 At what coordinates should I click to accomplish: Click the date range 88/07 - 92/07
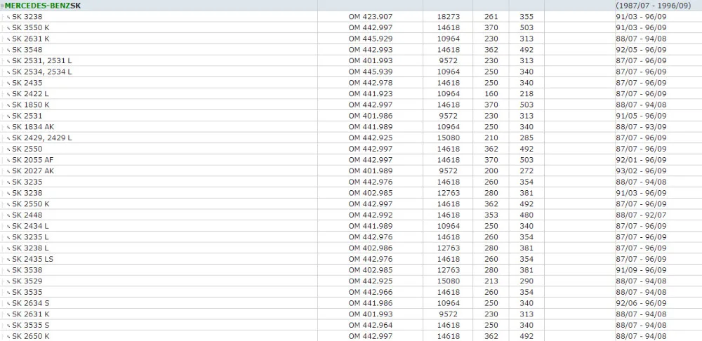[x=641, y=215]
